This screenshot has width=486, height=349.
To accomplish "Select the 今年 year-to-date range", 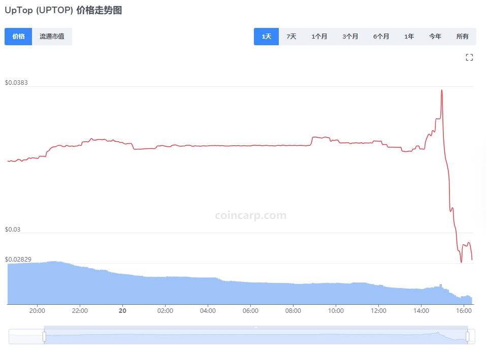I will [x=435, y=36].
